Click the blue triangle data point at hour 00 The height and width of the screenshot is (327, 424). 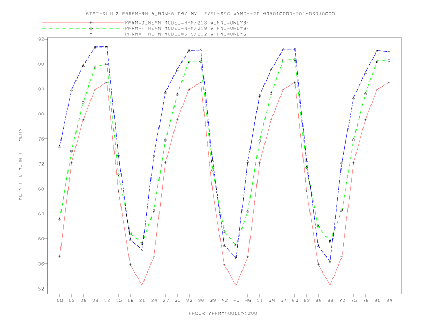pos(60,146)
